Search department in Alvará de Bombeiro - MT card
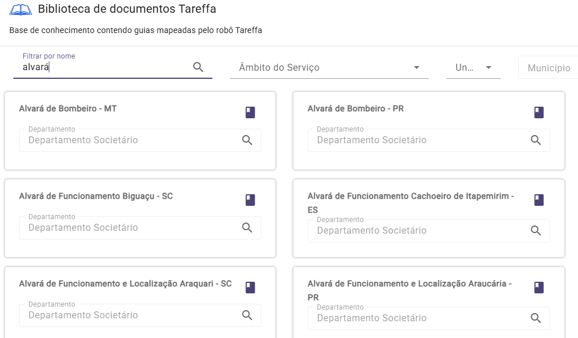The image size is (578, 338). point(247,140)
